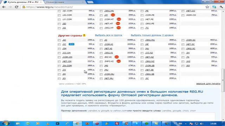
Task: Tick the .NOM.CO checkbox
Action: pyautogui.click(x=183, y=15)
